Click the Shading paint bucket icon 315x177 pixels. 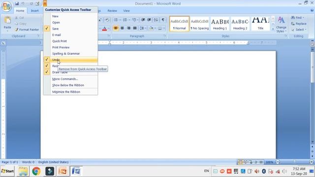click(x=151, y=28)
